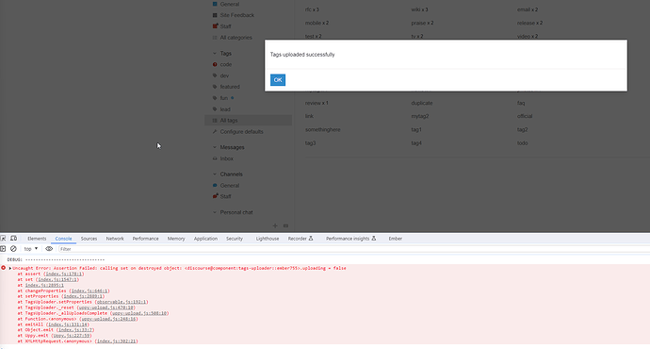Click the list icon beside All tags

pos(215,121)
